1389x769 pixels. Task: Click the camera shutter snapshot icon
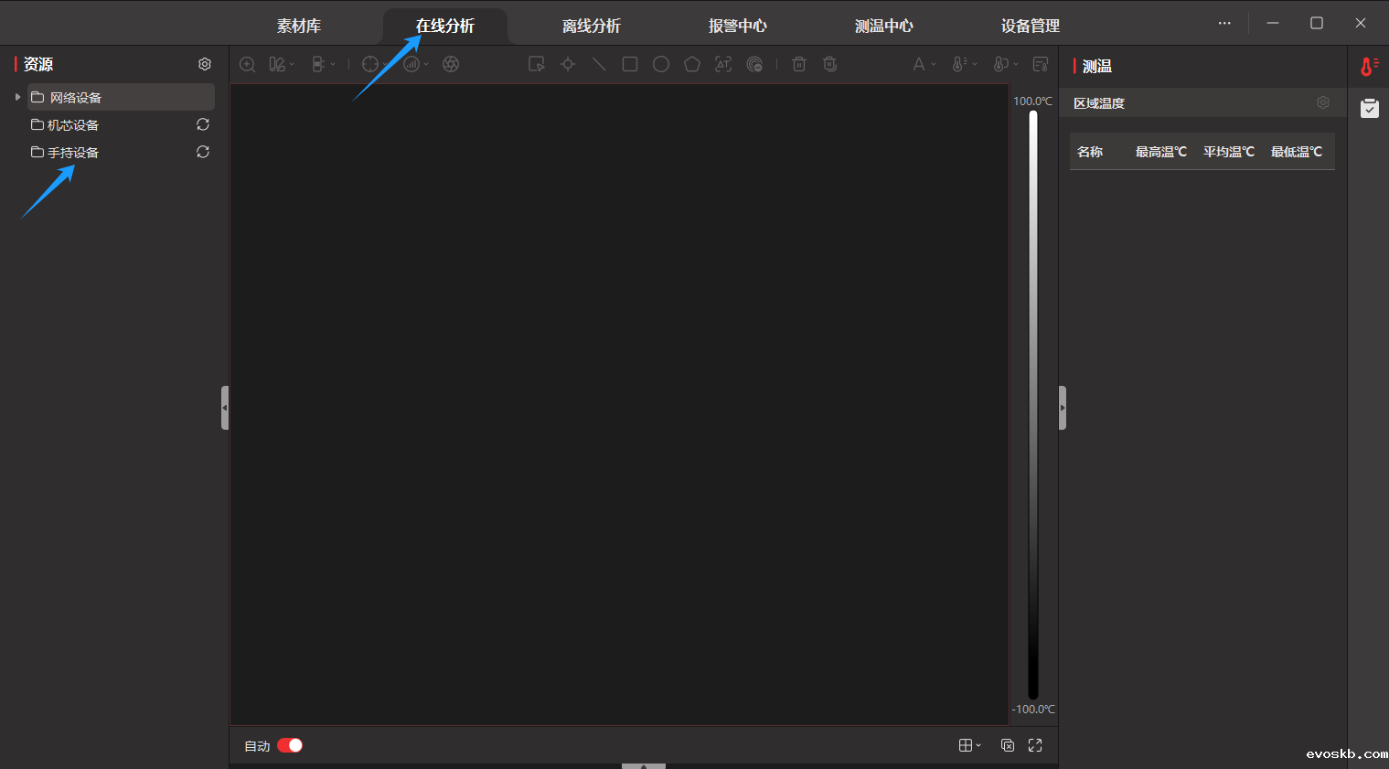(451, 64)
